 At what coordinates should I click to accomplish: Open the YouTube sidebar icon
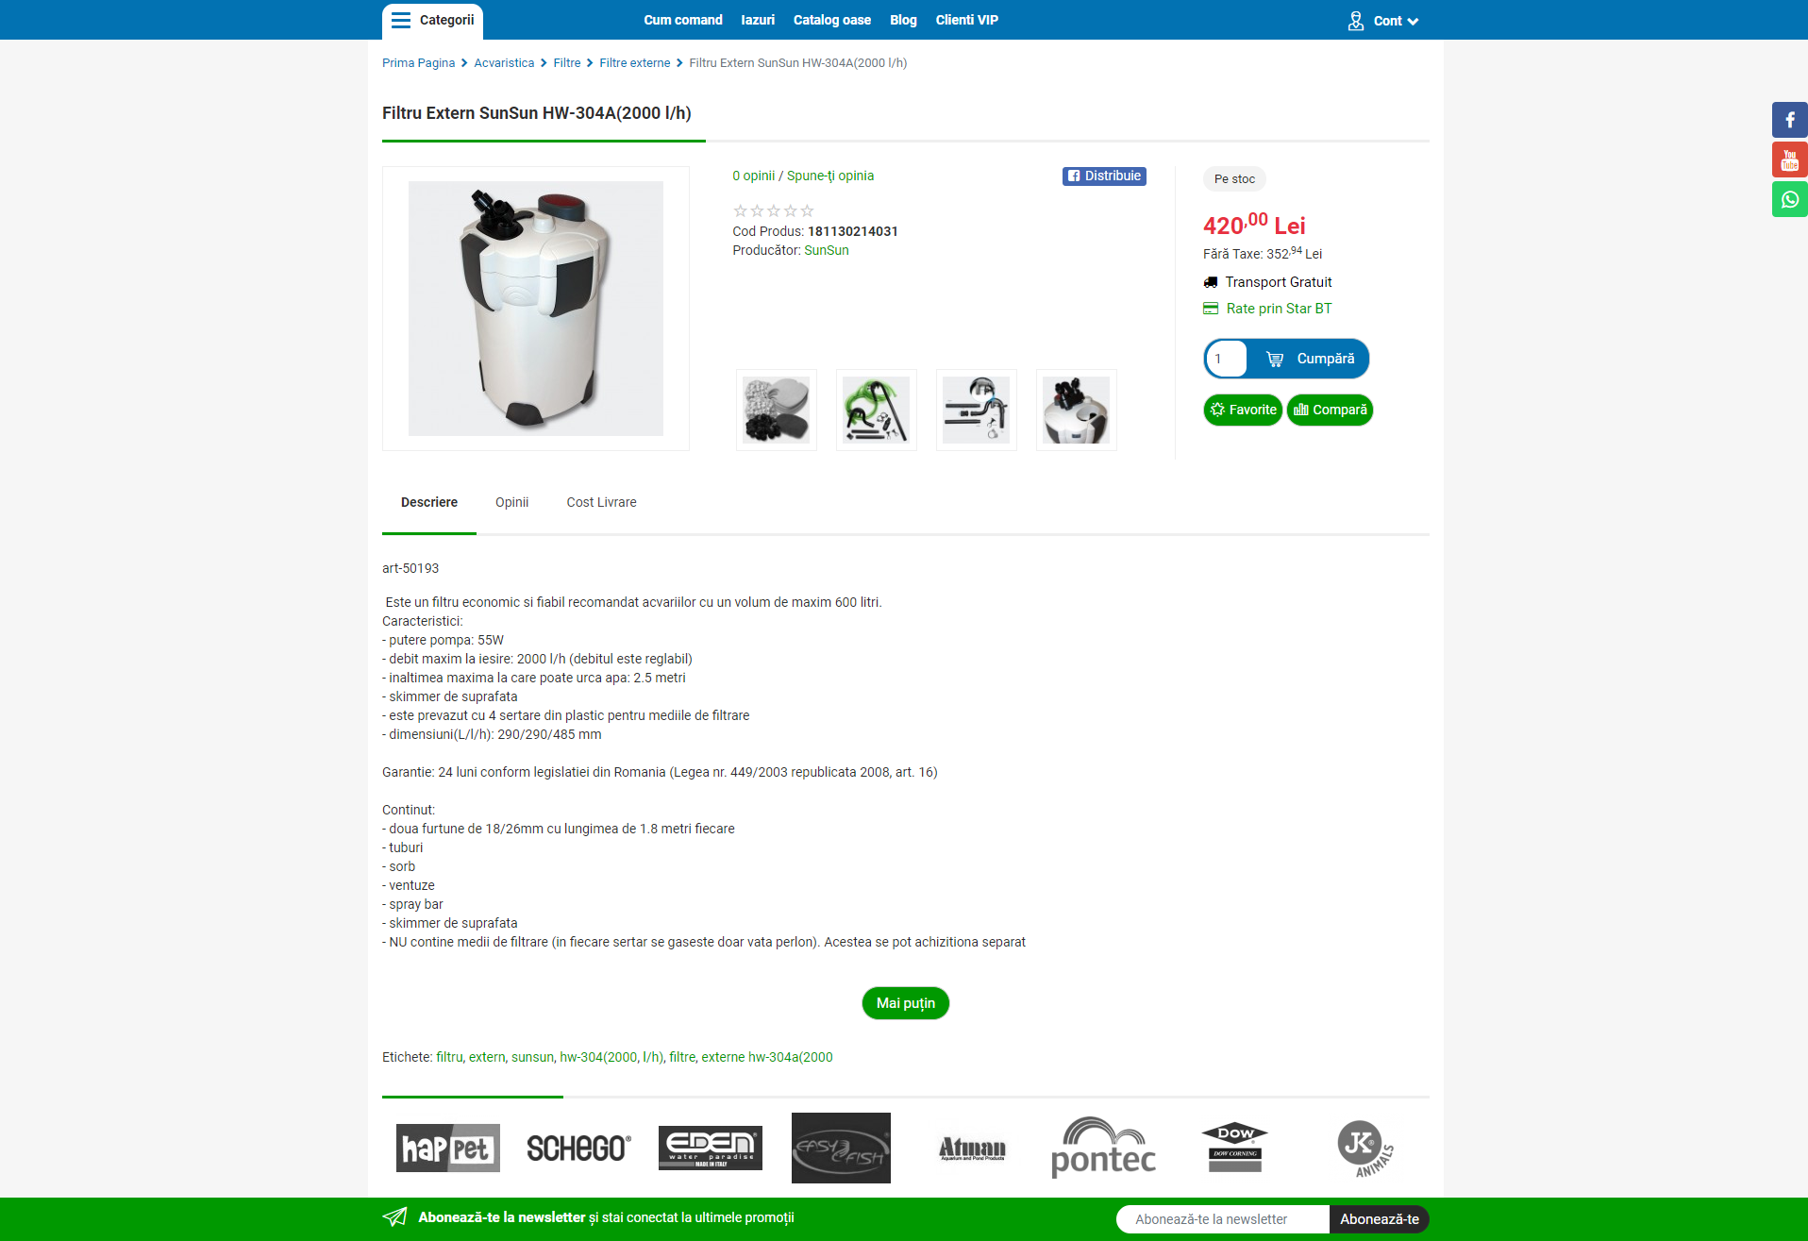click(x=1789, y=159)
